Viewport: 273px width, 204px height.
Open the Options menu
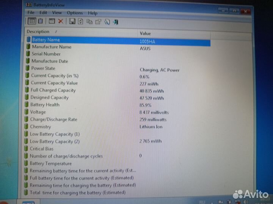(x=75, y=13)
